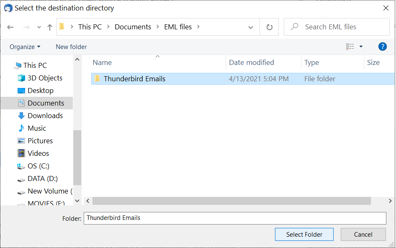
Task: Click the horizontal scrollbar in file list
Action: coord(231,201)
